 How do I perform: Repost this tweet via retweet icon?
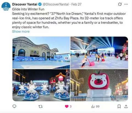point(40,106)
